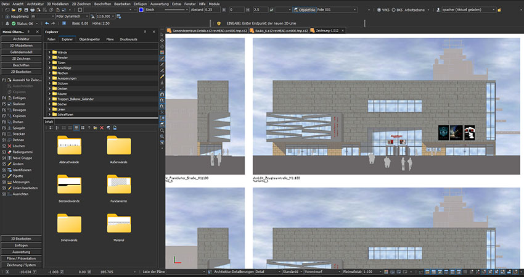Click the up-arrow icon in Inhalt toolbar
The width and height of the screenshot is (524, 277).
88,128
